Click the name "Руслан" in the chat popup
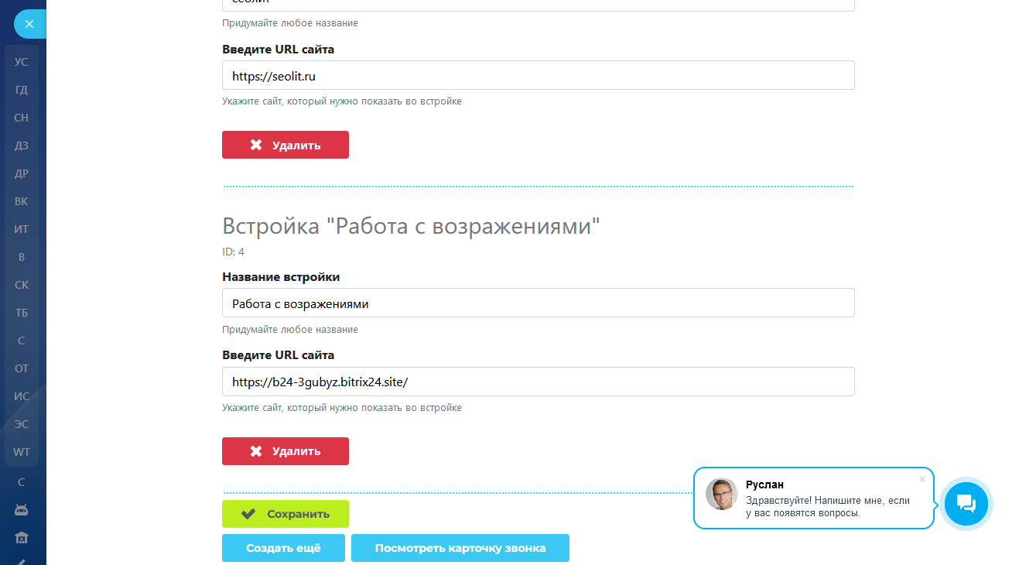The image size is (1019, 565). [765, 485]
